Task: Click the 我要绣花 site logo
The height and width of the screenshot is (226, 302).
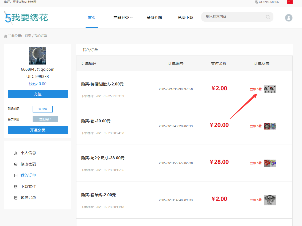Action: pos(26,18)
